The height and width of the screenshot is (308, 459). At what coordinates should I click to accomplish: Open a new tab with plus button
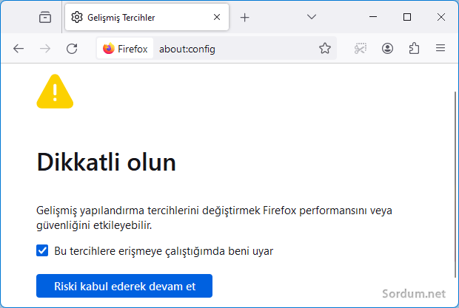pyautogui.click(x=245, y=18)
